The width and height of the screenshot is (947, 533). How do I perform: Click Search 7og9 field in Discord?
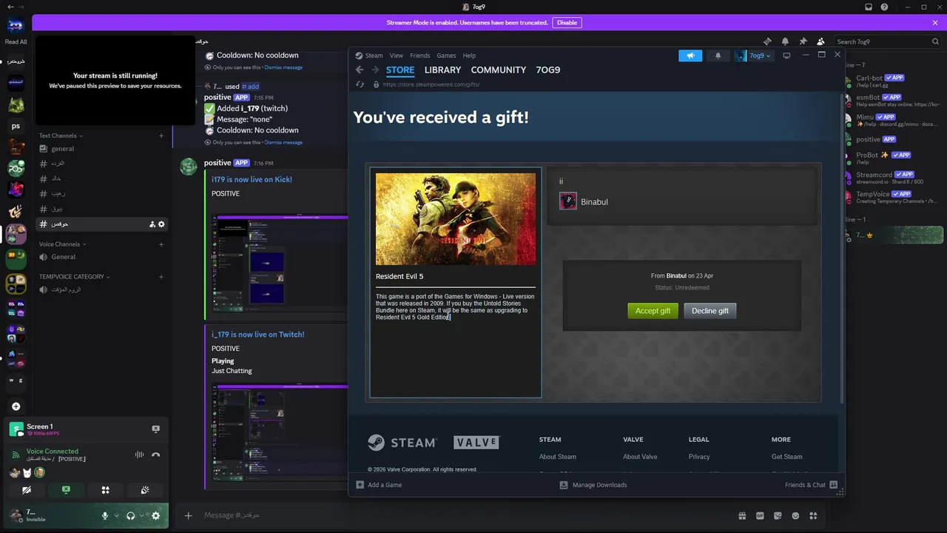tap(886, 41)
